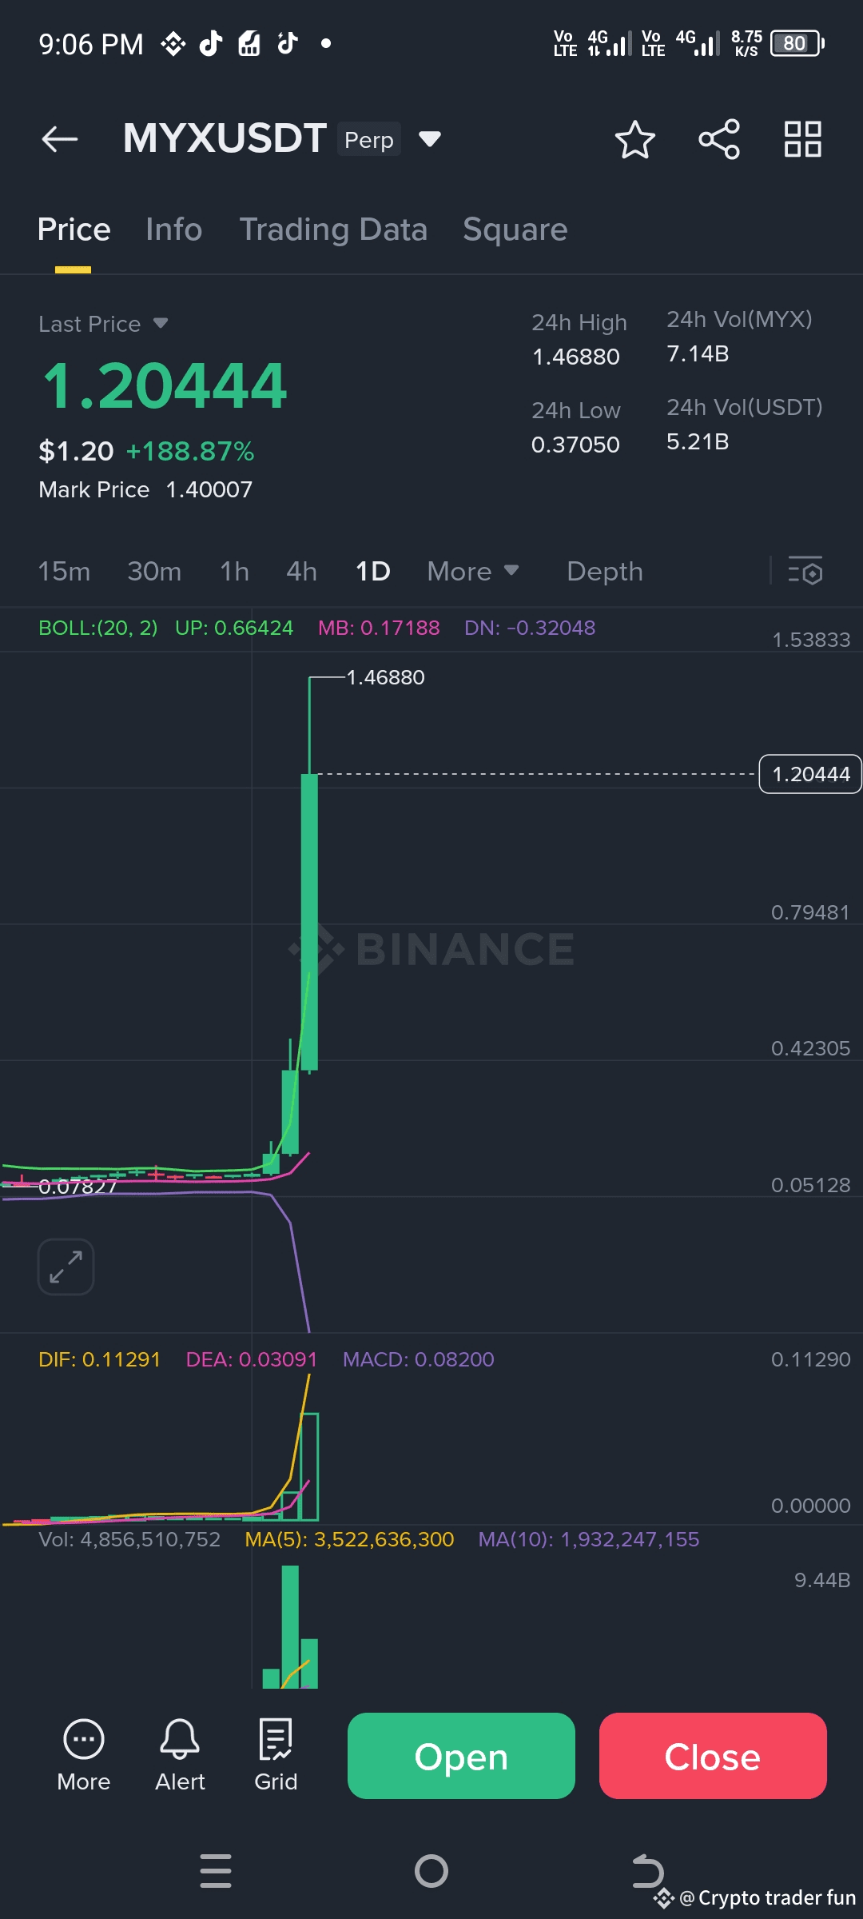Expand chart to fullscreen
Image resolution: width=863 pixels, height=1919 pixels.
(66, 1267)
